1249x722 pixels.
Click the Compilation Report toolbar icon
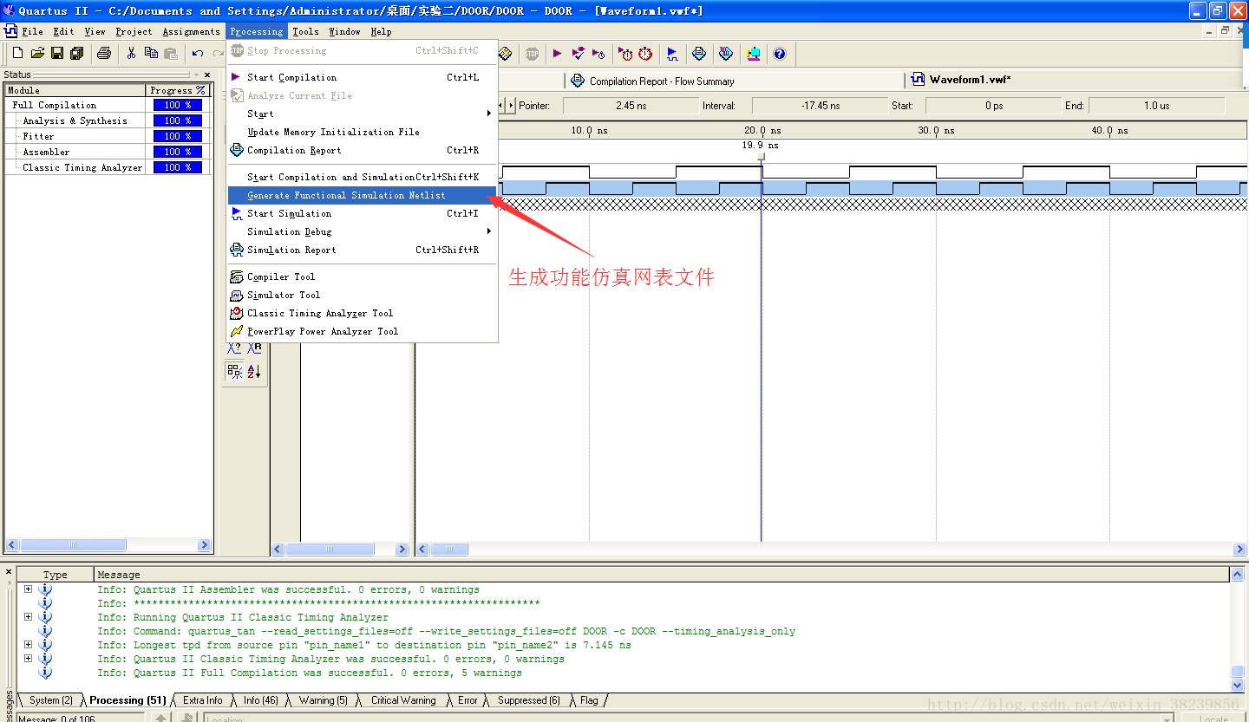point(699,54)
